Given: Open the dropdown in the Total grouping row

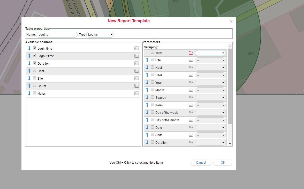Looking at the screenshot, I should pyautogui.click(x=210, y=53).
